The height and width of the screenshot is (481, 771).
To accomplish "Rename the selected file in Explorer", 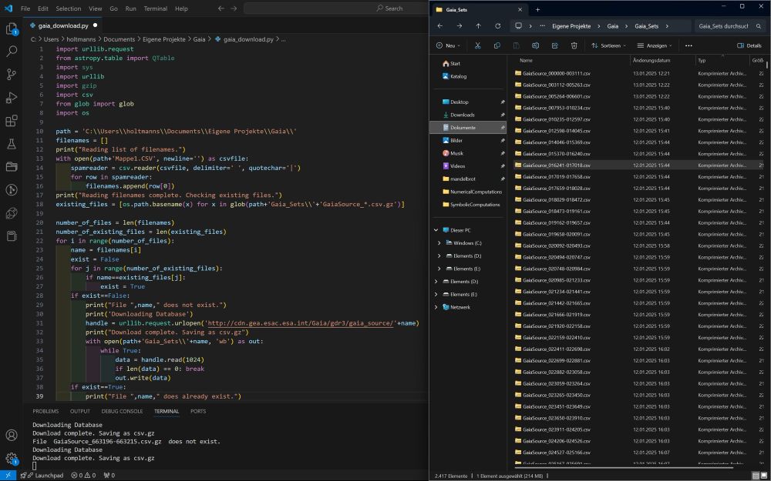I will click(x=536, y=45).
